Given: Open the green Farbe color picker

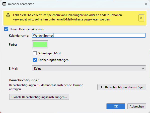Looking at the screenshot, I should tap(40, 44).
